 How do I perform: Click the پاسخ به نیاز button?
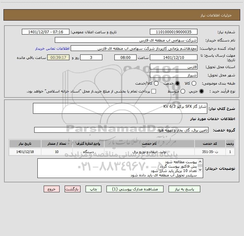pos(184,189)
